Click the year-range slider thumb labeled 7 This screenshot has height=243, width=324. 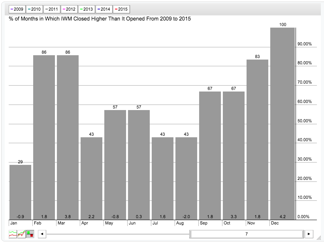point(247,234)
